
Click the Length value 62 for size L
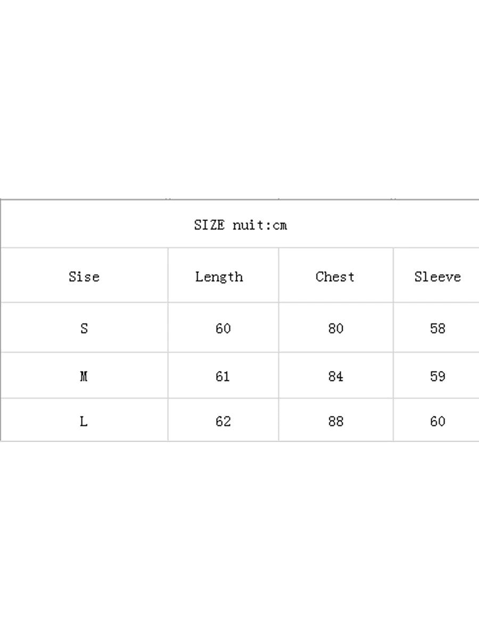223,421
